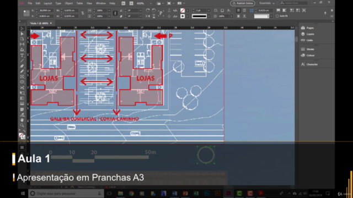This screenshot has width=353, height=198.
Task: Click the fill/stroke swatch in the toolbox
Action: pyautogui.click(x=22, y=136)
